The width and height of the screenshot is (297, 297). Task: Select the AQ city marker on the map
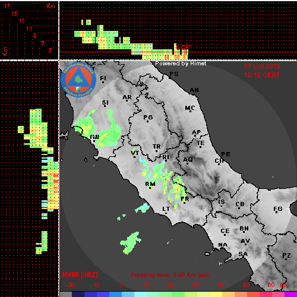(x=188, y=160)
